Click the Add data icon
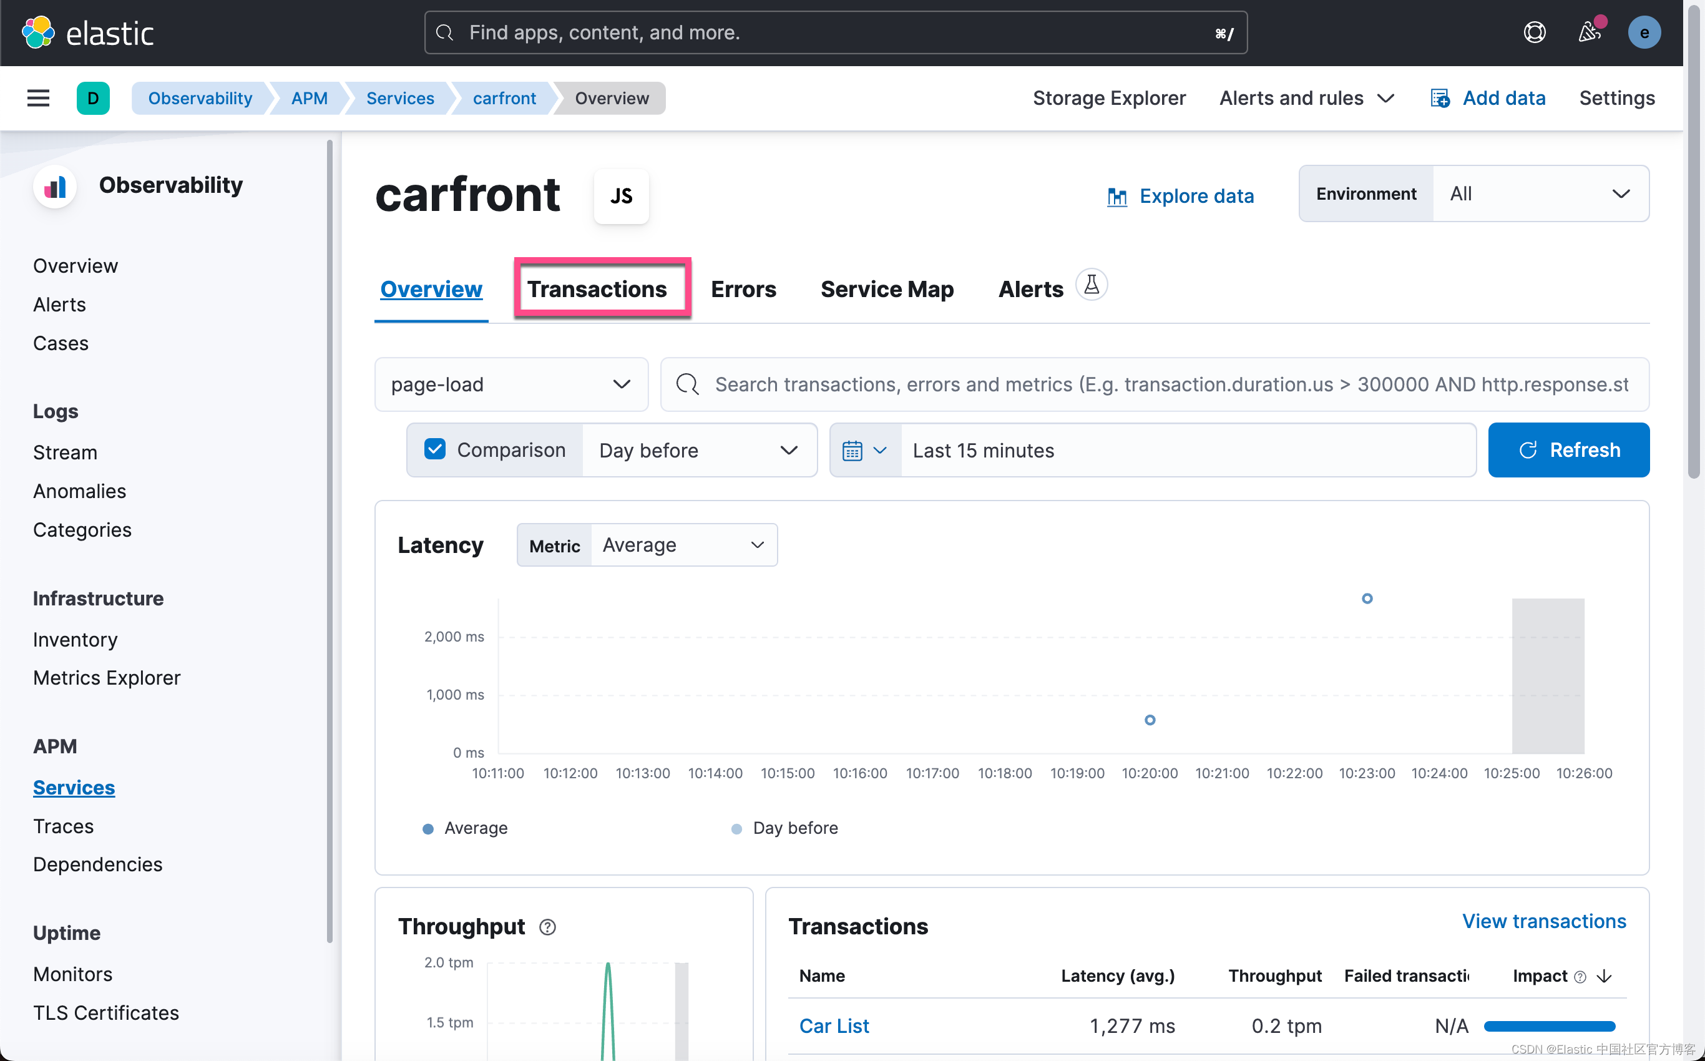1705x1061 pixels. coord(1440,98)
